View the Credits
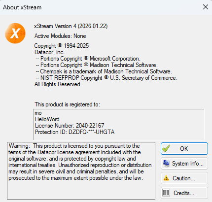 point(184,193)
